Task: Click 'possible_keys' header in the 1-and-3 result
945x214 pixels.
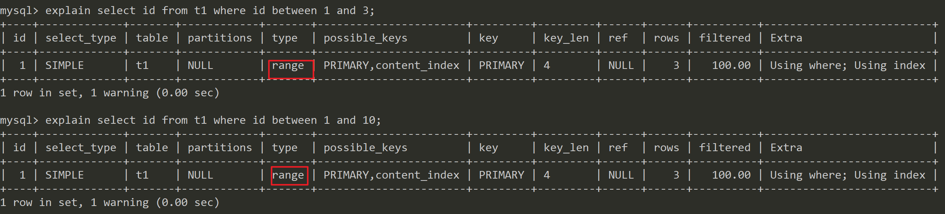Action: pyautogui.click(x=365, y=38)
